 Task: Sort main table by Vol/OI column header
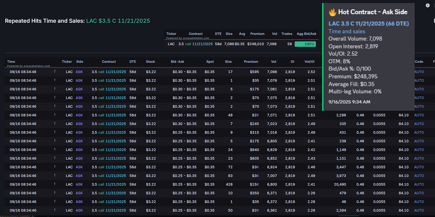tap(309, 62)
